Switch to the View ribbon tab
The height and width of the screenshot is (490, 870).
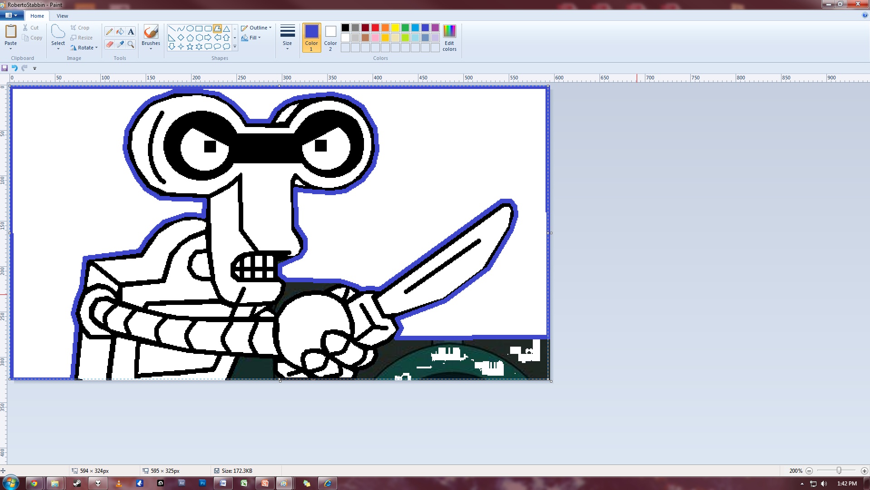[x=62, y=16]
